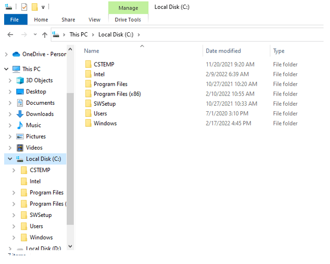The image size is (330, 264).
Task: Open the File menu
Action: (x=15, y=20)
